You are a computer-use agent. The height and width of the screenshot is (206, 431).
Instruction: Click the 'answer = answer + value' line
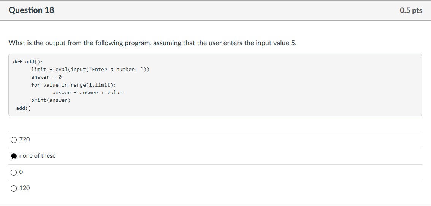coord(87,93)
